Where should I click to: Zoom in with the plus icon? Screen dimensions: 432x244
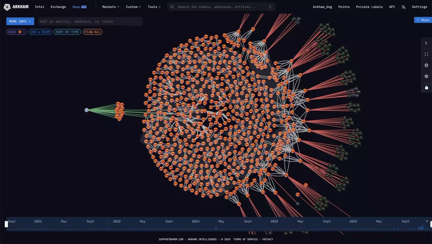pos(426,65)
